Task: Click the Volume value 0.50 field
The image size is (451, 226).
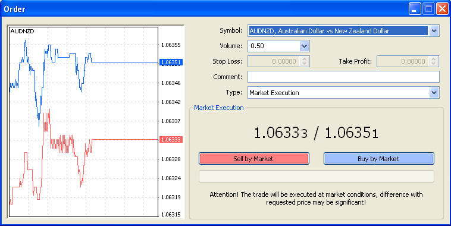Action: pos(274,46)
